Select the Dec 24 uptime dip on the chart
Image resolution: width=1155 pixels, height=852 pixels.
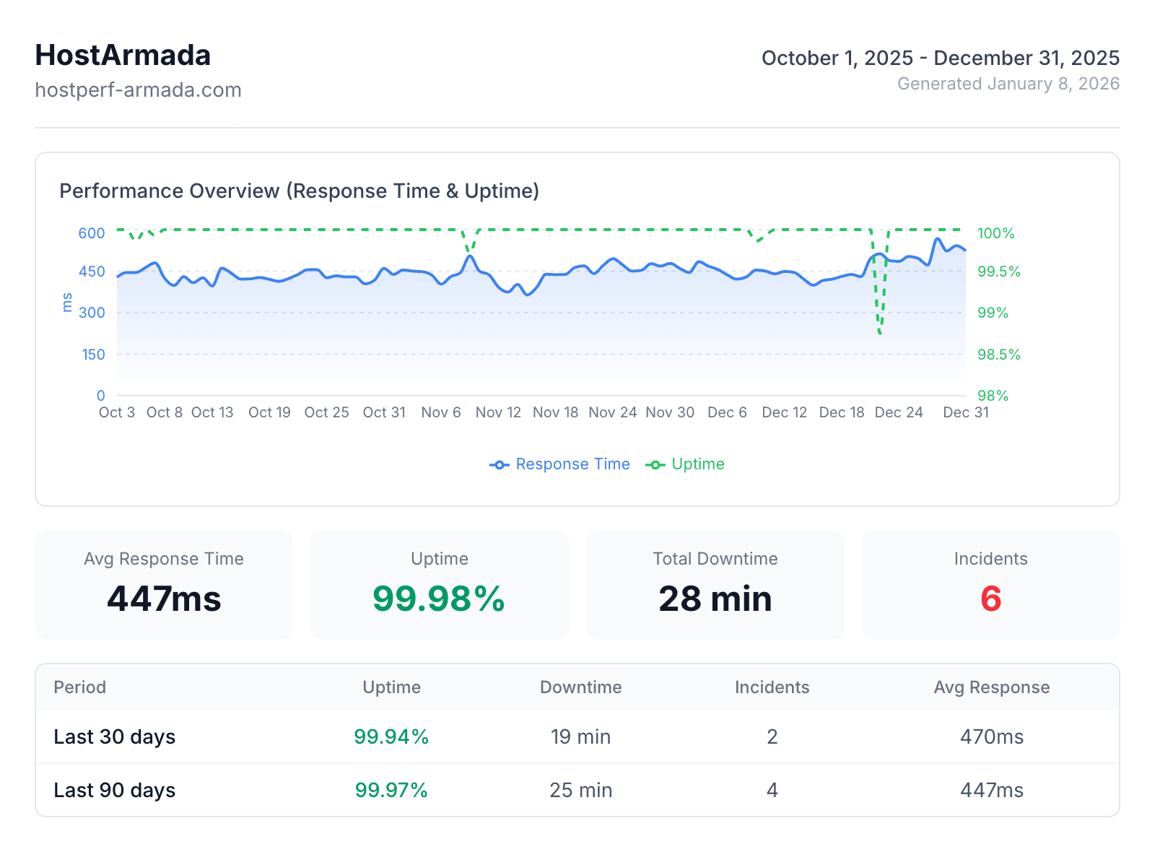(879, 332)
